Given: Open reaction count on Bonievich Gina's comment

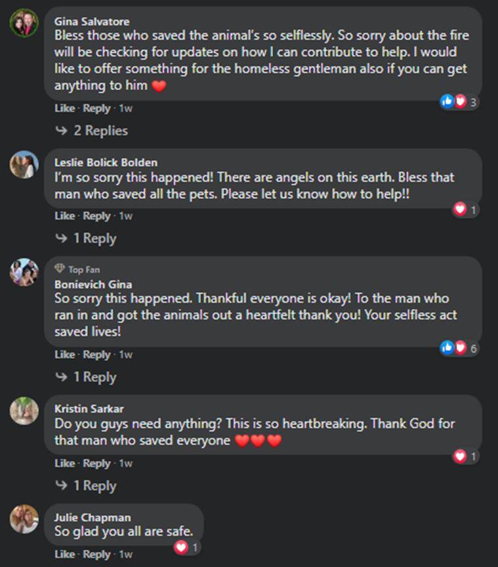Looking at the screenshot, I should tap(461, 348).
